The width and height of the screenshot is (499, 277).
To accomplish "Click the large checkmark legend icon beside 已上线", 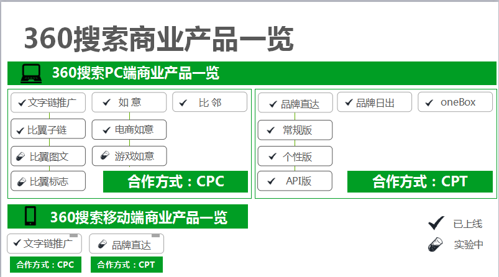I will [436, 223].
